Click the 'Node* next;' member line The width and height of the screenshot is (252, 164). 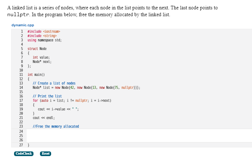(x=42, y=62)
